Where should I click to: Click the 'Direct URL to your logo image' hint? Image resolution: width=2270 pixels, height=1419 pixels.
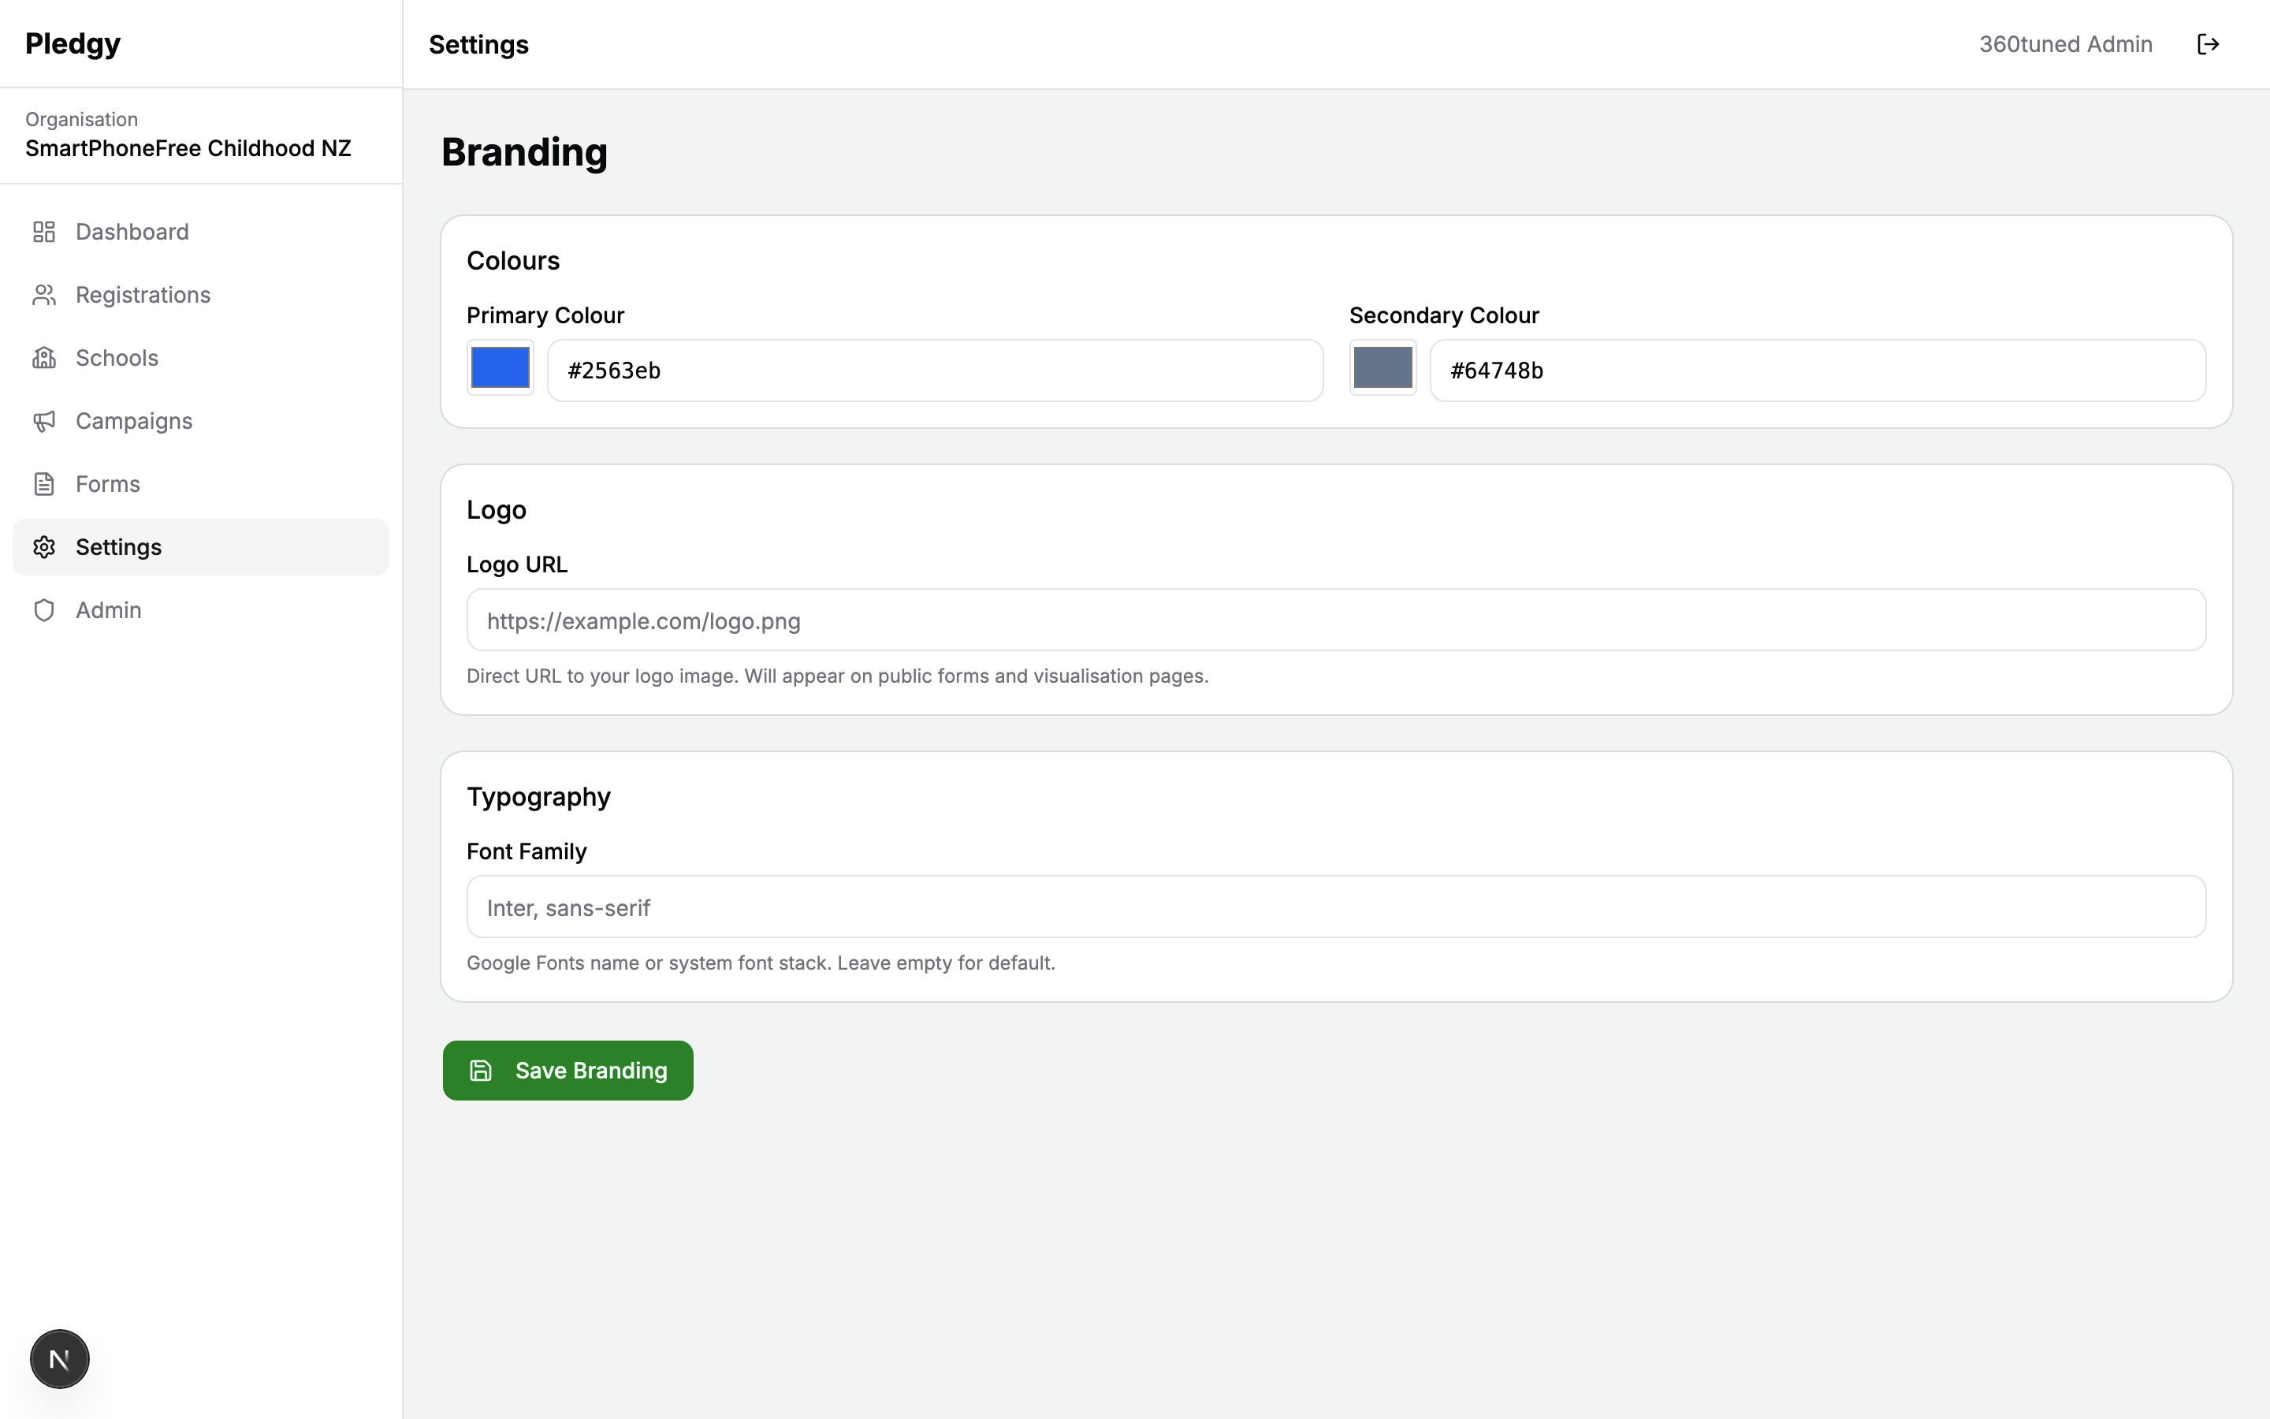(x=837, y=676)
